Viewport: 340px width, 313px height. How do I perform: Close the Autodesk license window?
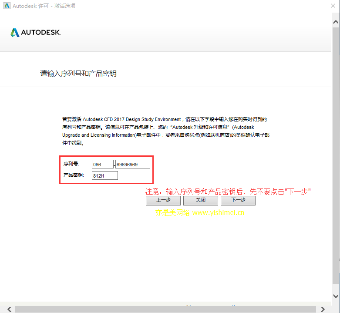[x=333, y=6]
